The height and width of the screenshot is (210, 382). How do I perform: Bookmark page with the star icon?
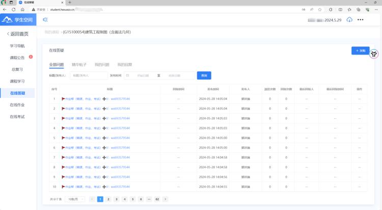tap(319, 9)
